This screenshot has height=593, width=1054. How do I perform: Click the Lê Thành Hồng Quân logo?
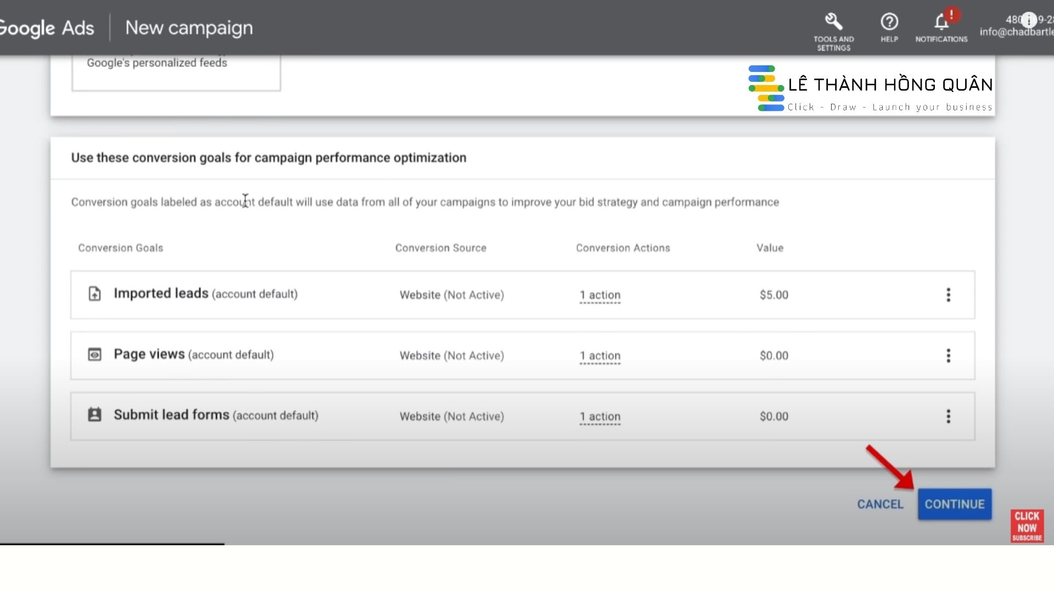[x=870, y=89]
